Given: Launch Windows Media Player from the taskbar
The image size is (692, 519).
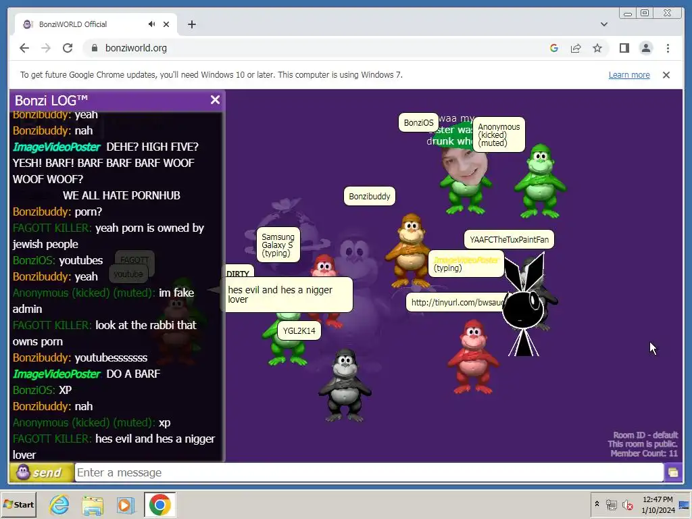Looking at the screenshot, I should [126, 504].
